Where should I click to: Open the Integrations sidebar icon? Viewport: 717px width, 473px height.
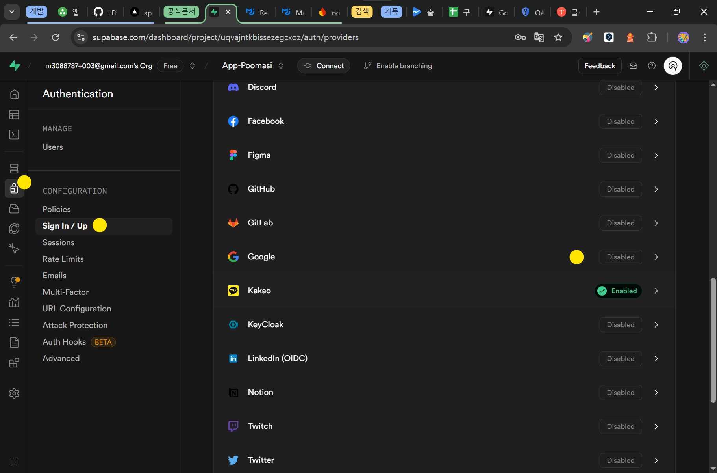coord(14,363)
